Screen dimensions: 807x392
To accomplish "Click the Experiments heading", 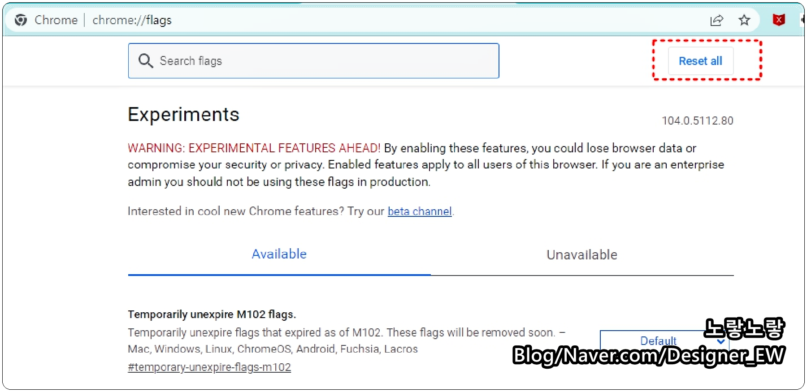I will [184, 115].
